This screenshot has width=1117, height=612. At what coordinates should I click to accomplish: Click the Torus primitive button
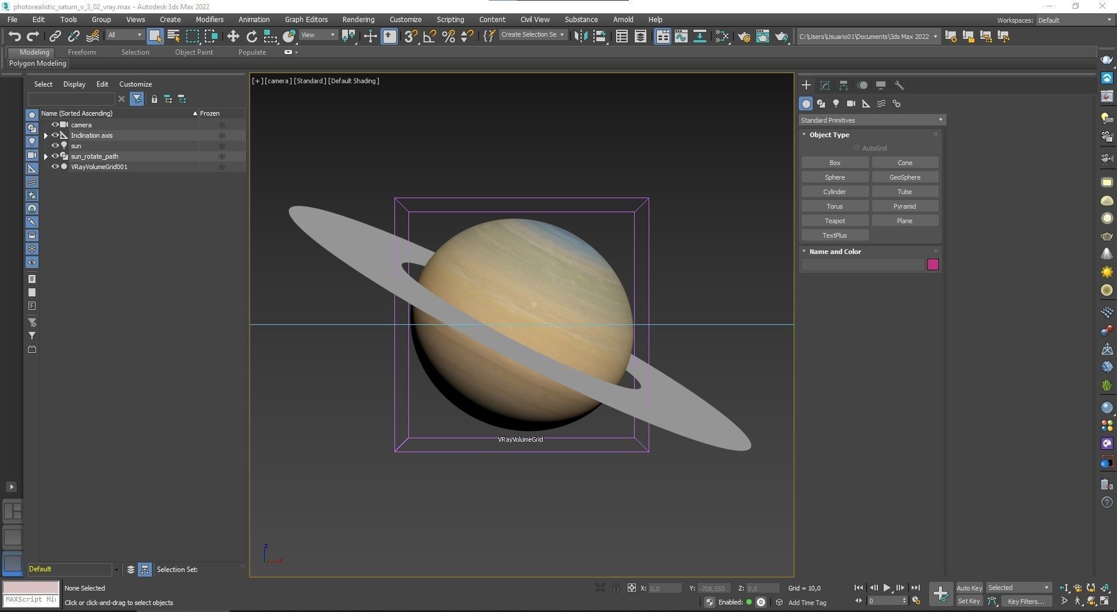pyautogui.click(x=835, y=206)
